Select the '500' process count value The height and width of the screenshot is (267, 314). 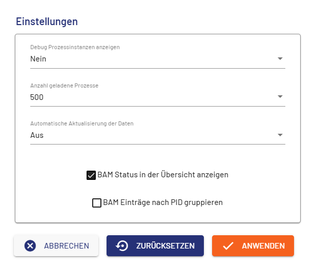pyautogui.click(x=37, y=97)
